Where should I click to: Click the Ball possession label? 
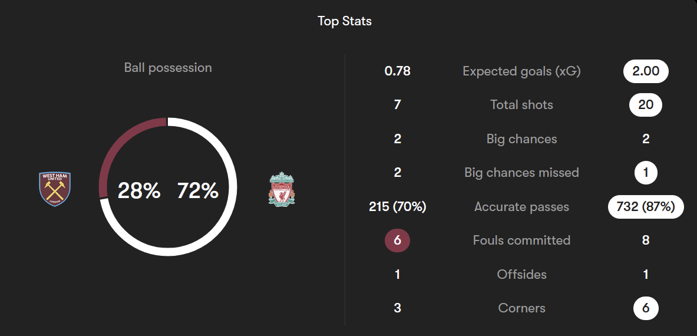tap(168, 68)
